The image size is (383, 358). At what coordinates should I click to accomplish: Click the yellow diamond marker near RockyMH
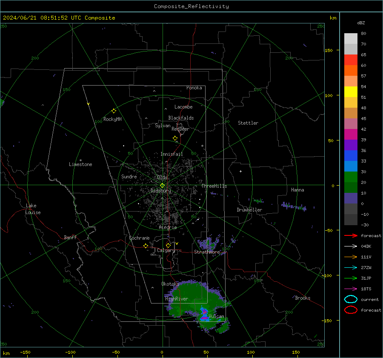(114, 111)
